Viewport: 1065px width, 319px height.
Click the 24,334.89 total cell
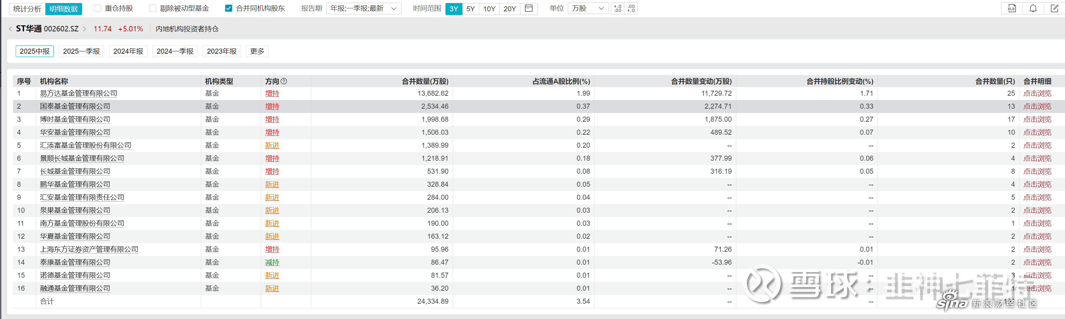pyautogui.click(x=433, y=301)
